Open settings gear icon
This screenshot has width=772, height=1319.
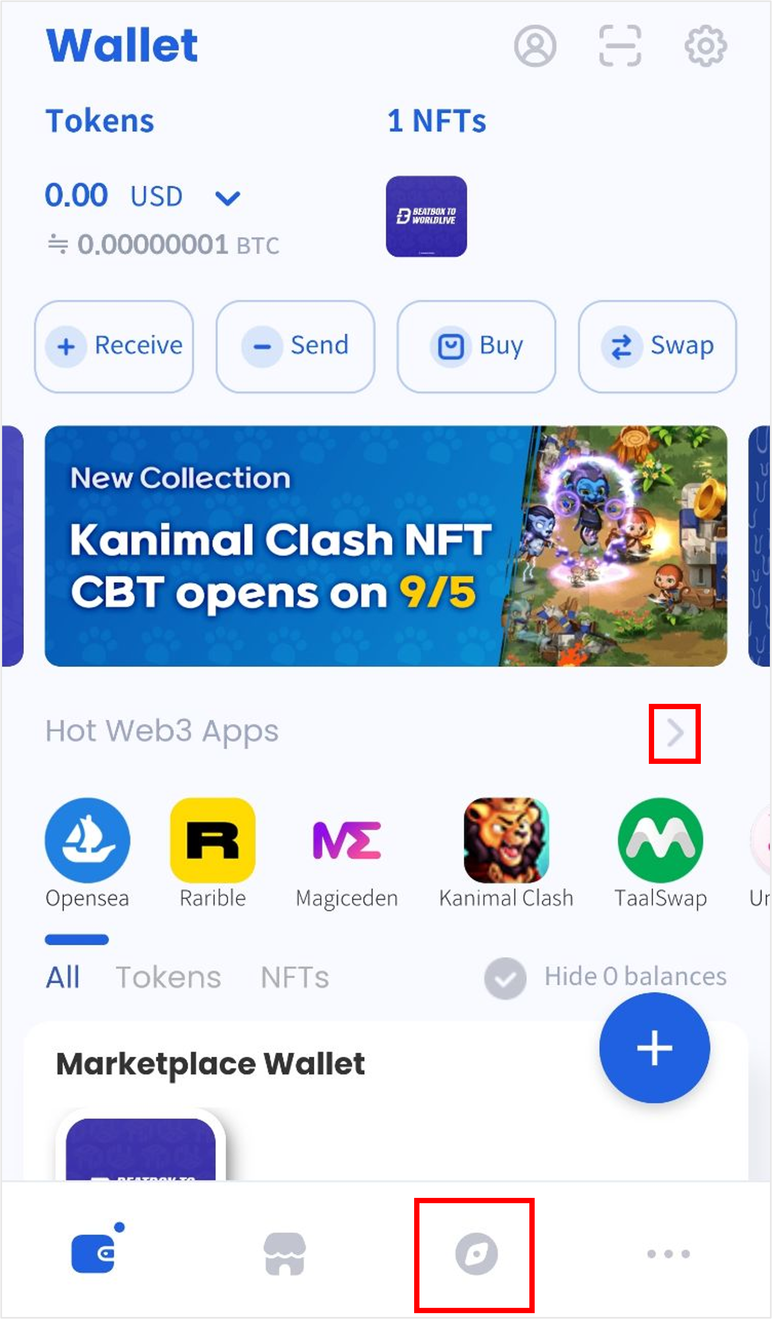click(x=705, y=46)
